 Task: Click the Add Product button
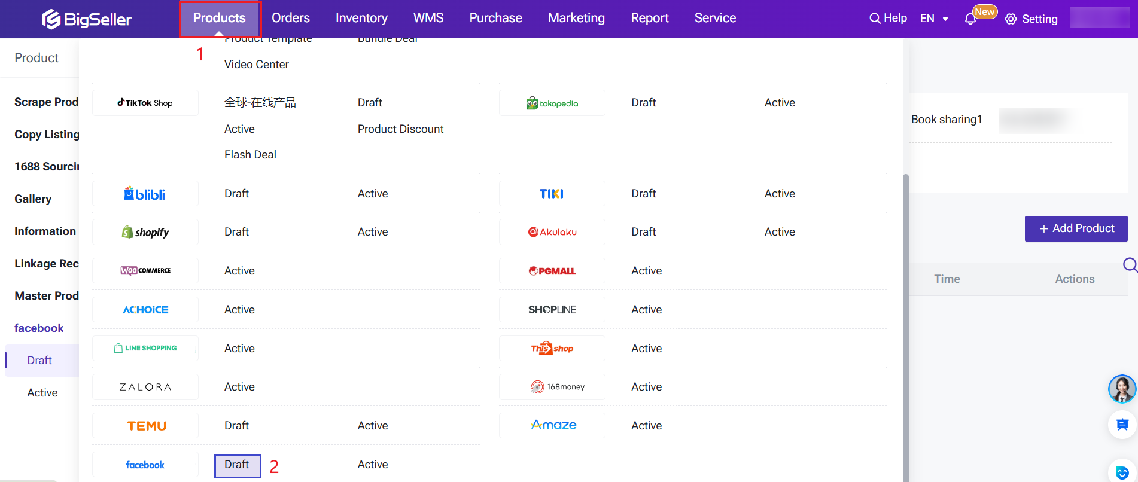coord(1076,228)
